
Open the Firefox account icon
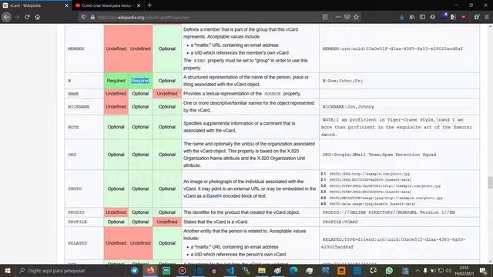pos(433,17)
